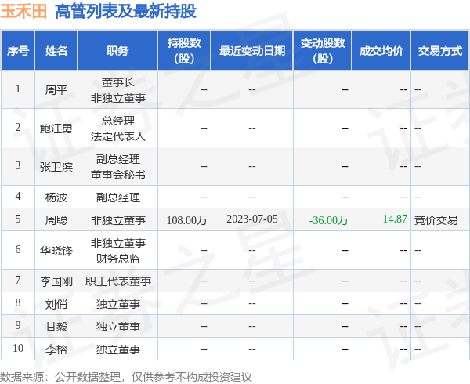Select the 交易方式 column header

(440, 51)
